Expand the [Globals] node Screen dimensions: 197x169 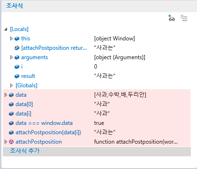click(11, 85)
